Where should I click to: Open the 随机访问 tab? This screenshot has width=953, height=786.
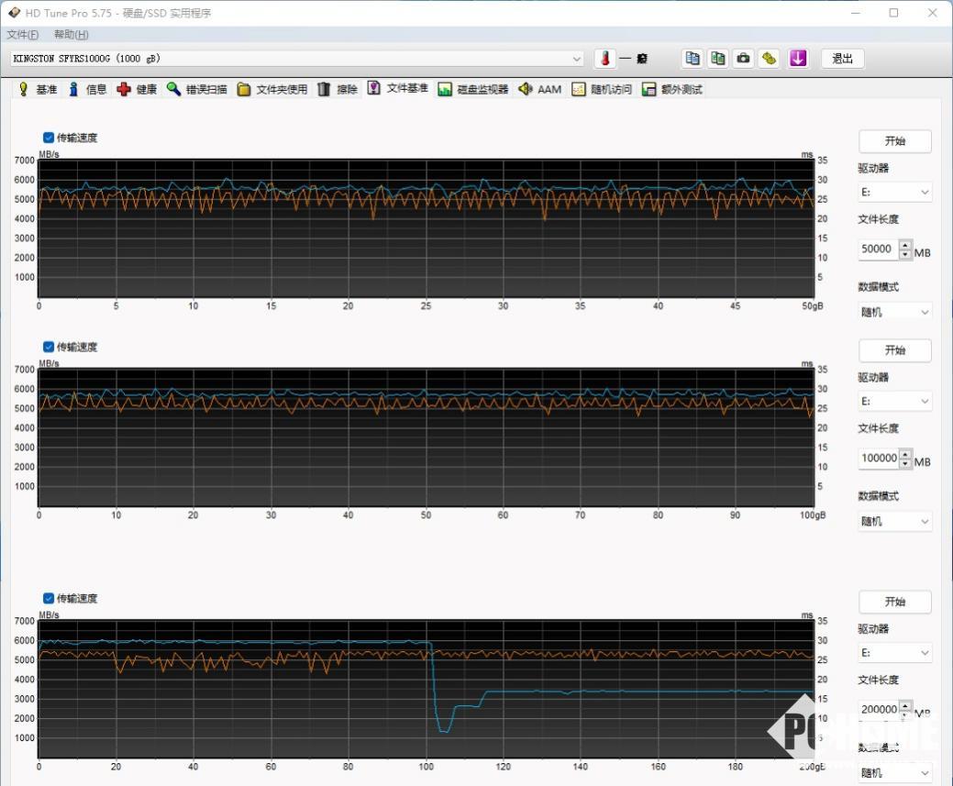(x=602, y=89)
